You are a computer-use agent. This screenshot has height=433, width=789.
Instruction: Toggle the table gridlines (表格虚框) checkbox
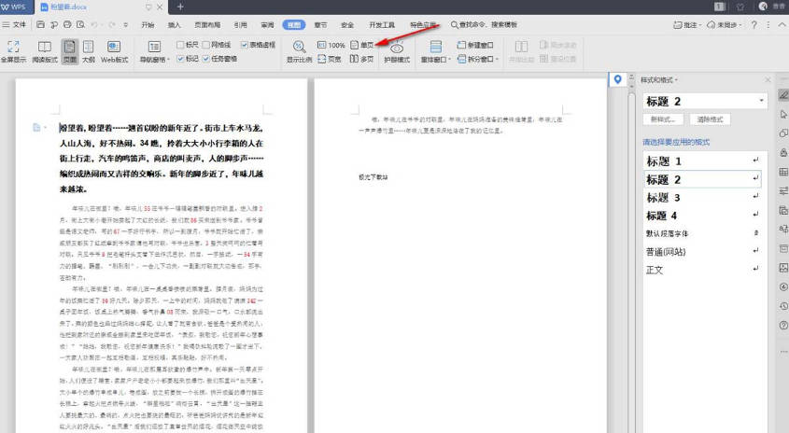pyautogui.click(x=244, y=45)
